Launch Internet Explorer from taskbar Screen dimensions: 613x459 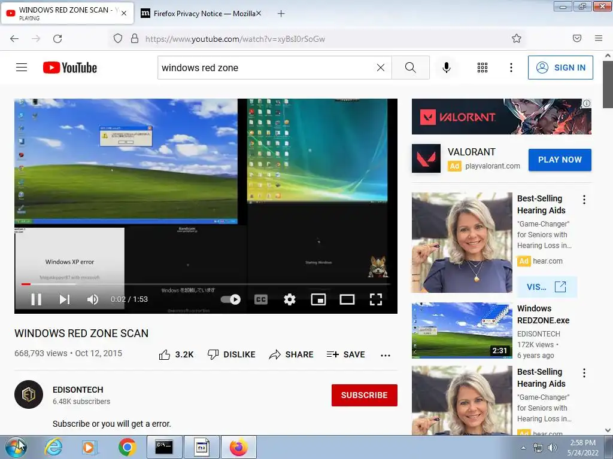click(53, 447)
